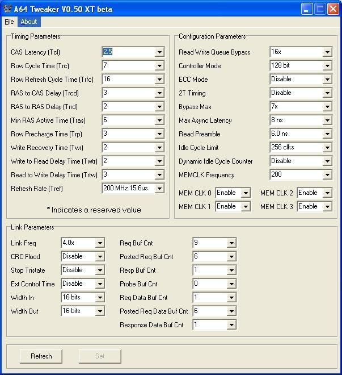Open the MEMCLK Frequency dropdown
342x375 pixels.
pyautogui.click(x=327, y=175)
